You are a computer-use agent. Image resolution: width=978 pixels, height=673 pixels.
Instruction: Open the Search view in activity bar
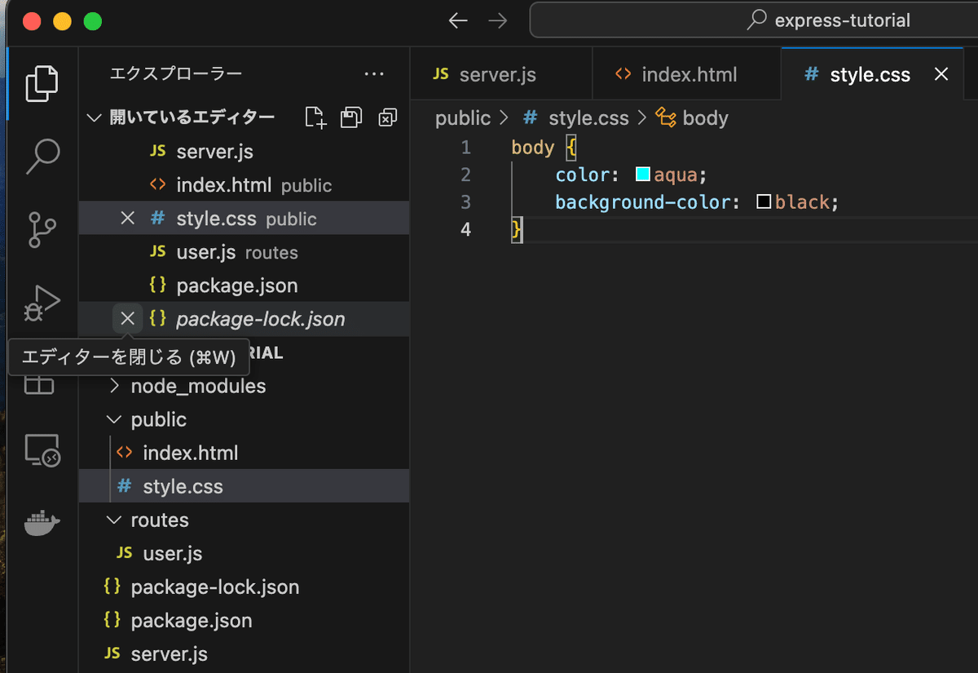click(42, 157)
